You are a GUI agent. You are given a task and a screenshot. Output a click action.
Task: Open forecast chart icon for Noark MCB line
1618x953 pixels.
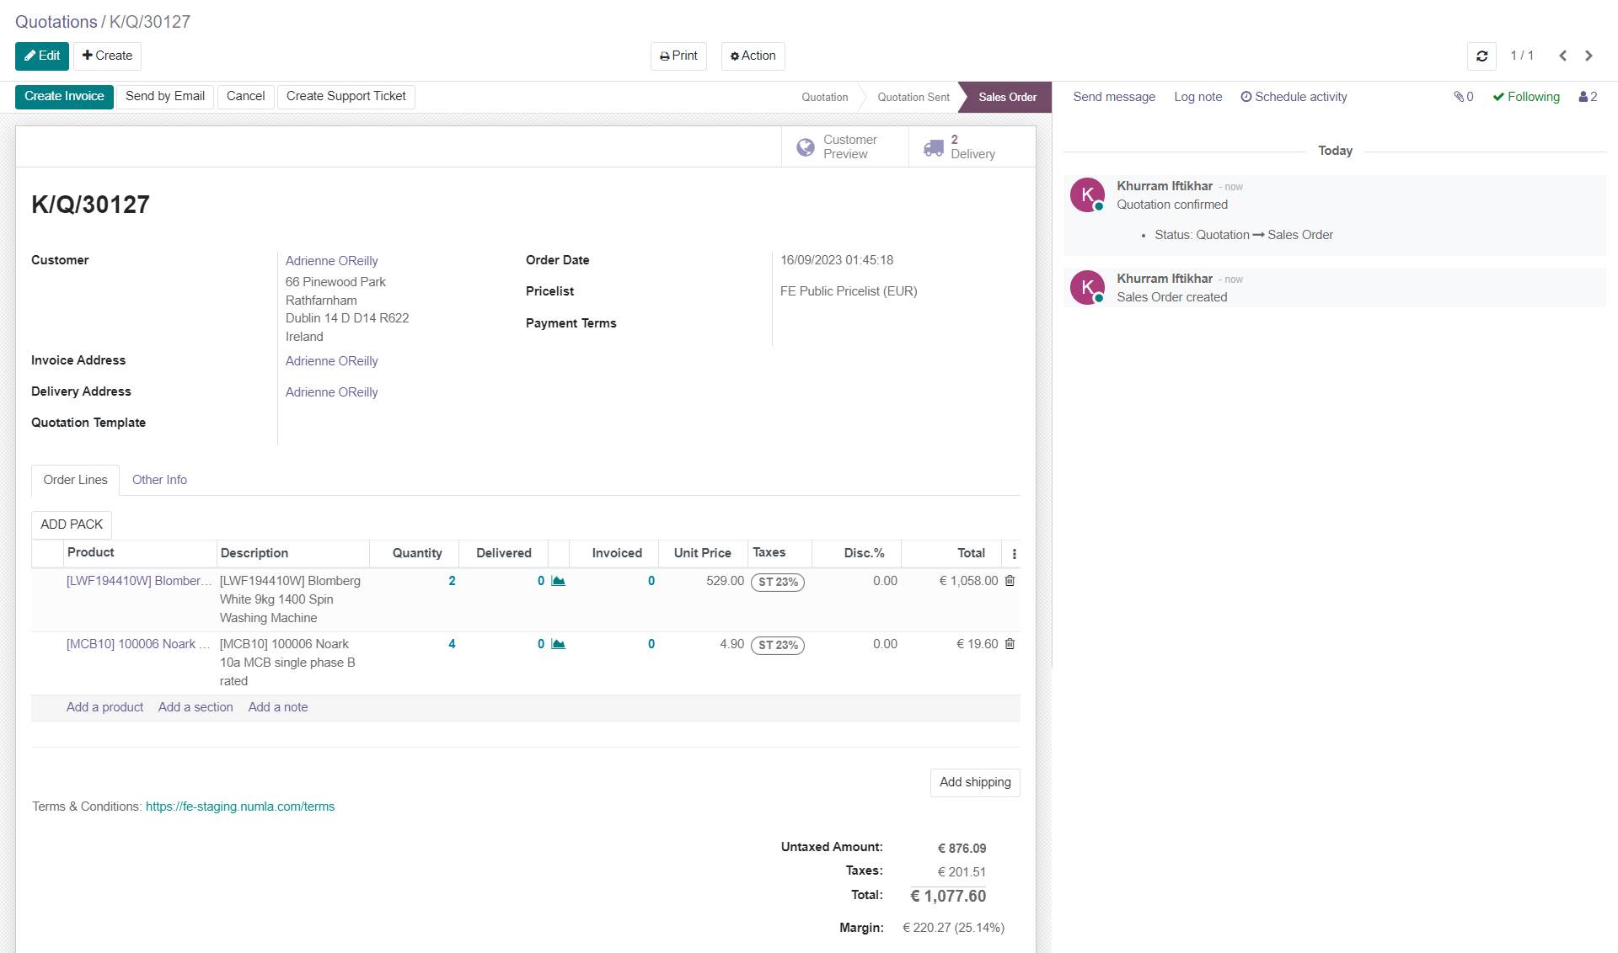558,644
